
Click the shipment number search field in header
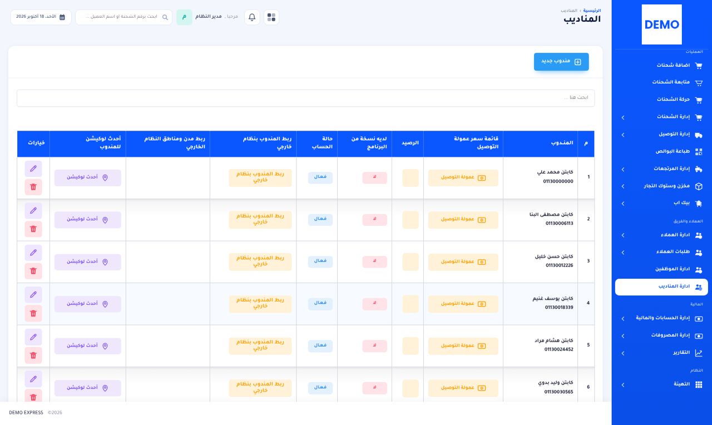tap(124, 17)
